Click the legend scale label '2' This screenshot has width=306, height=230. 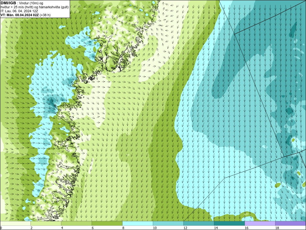coord(32,228)
